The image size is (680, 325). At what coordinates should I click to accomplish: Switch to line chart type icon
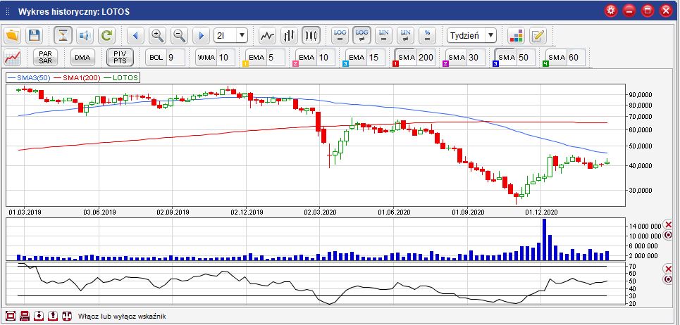[267, 35]
